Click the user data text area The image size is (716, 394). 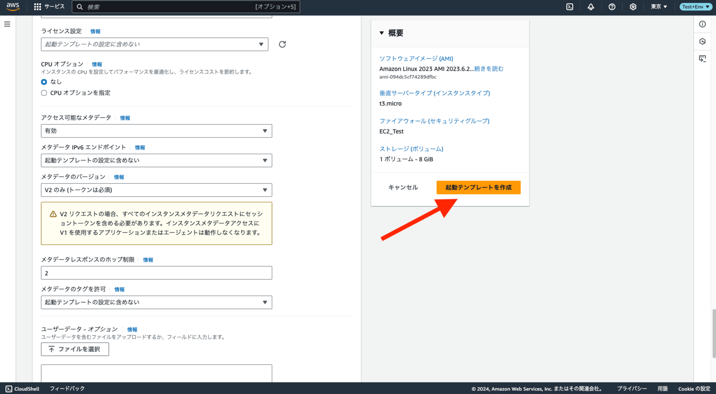(156, 374)
